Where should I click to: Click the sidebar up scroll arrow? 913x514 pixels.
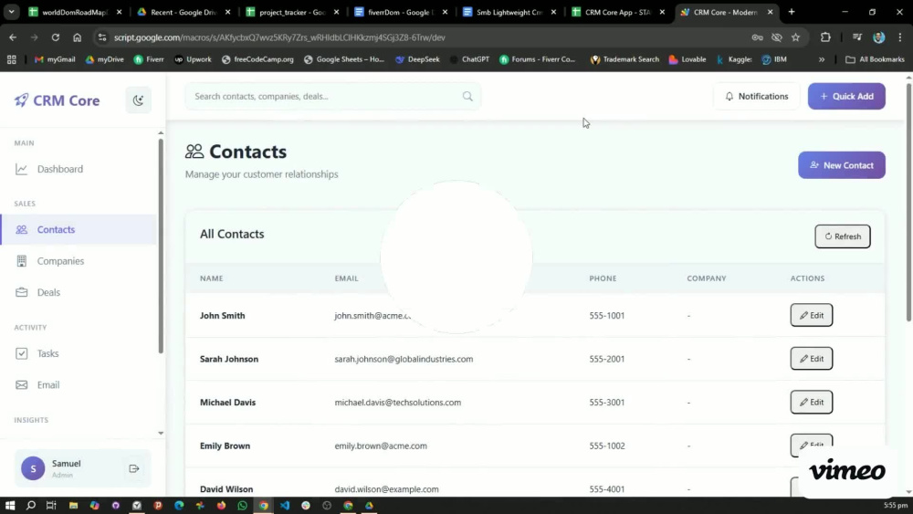[161, 133]
